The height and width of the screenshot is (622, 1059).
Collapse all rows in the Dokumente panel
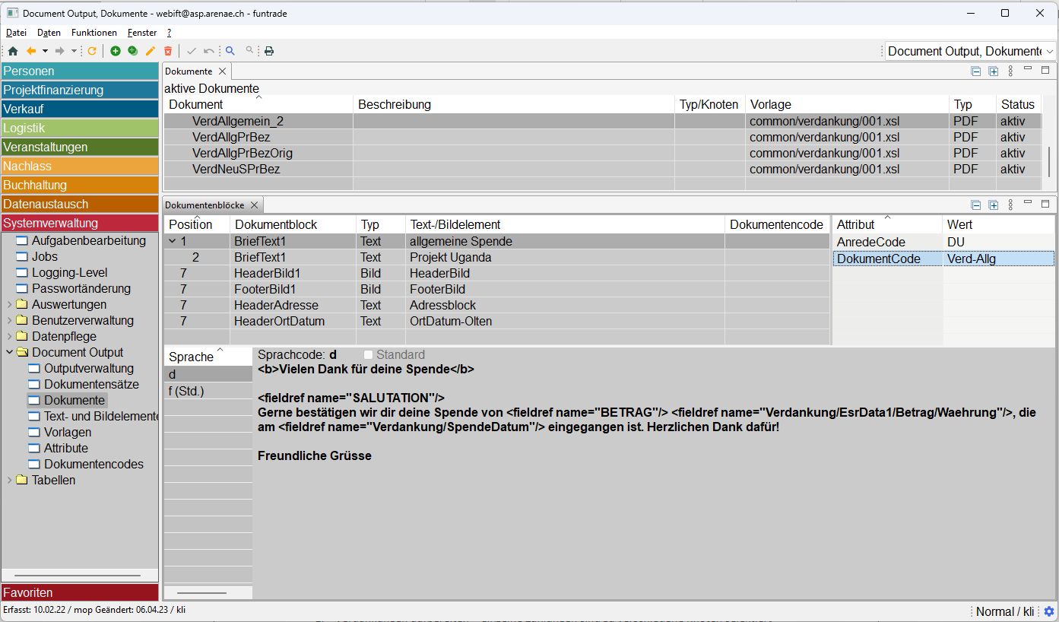976,71
